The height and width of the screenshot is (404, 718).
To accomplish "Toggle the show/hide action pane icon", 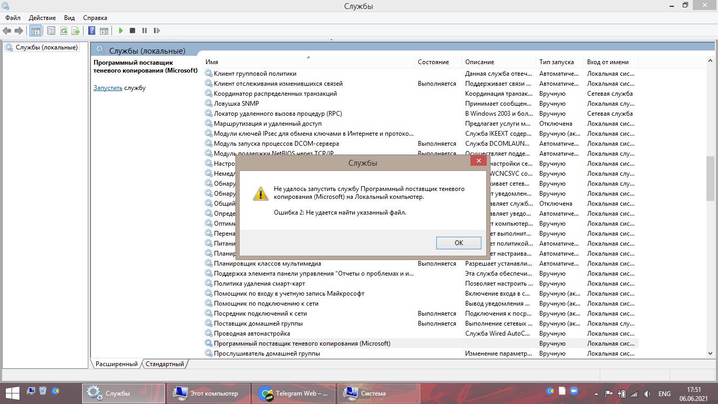I will (x=104, y=31).
